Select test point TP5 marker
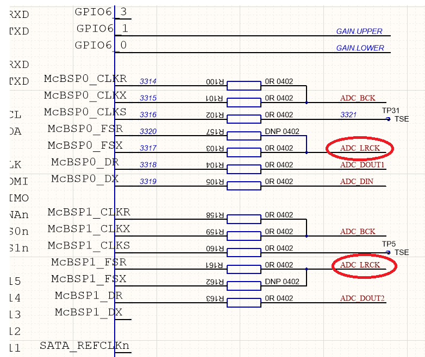425x357 pixels. (x=388, y=252)
